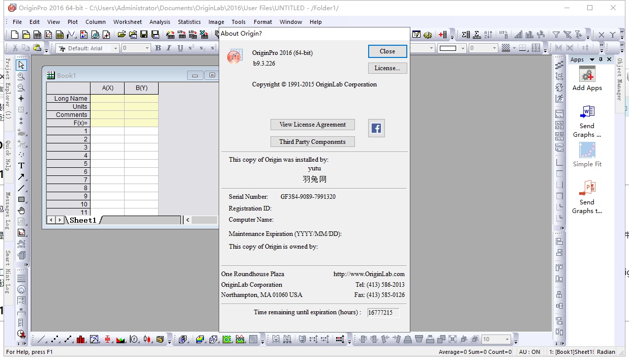Screen dimensions: 629x360
Task: Select the Text tool in left toolbar
Action: click(x=21, y=165)
